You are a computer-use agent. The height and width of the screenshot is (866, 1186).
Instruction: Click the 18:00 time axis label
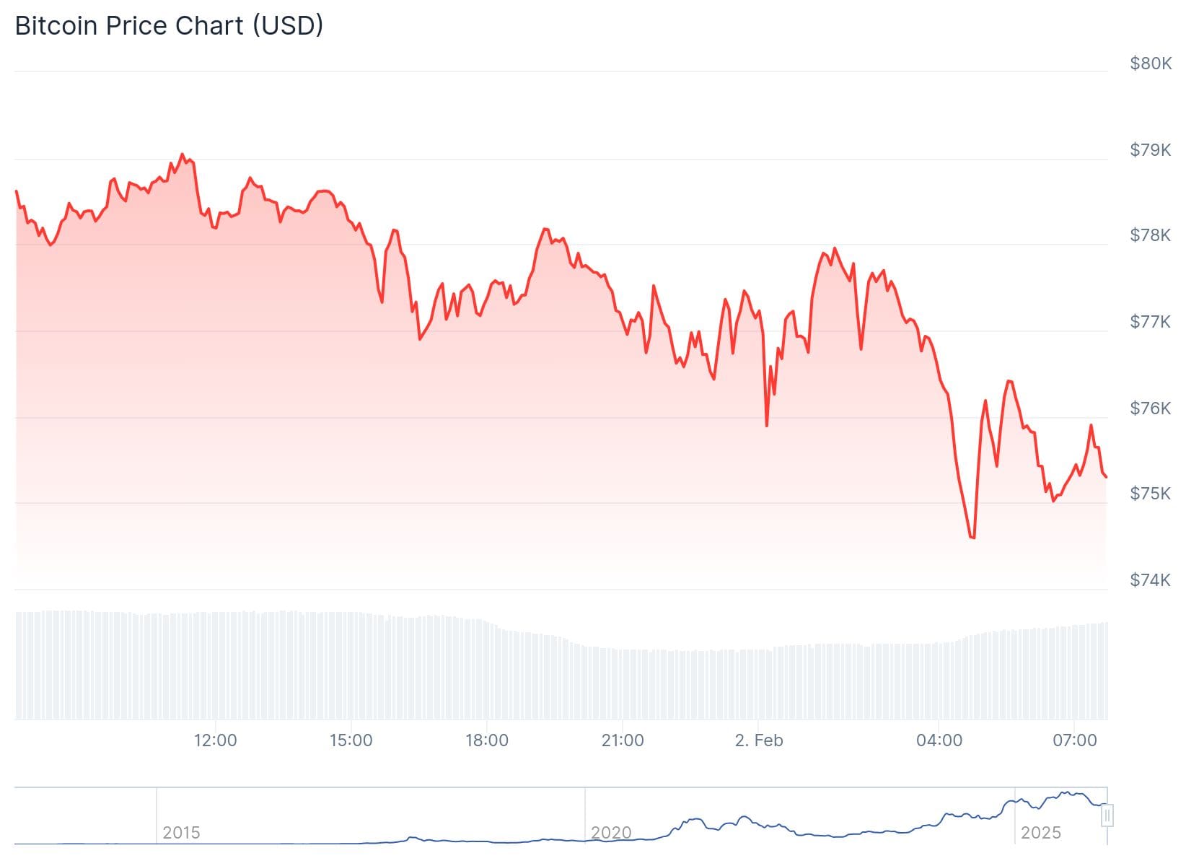point(486,740)
